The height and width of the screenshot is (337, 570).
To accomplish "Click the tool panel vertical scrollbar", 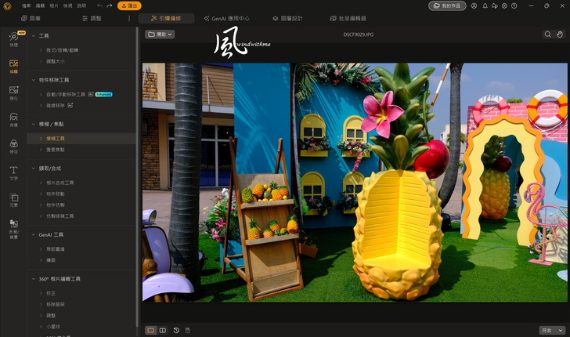I will pos(137,177).
